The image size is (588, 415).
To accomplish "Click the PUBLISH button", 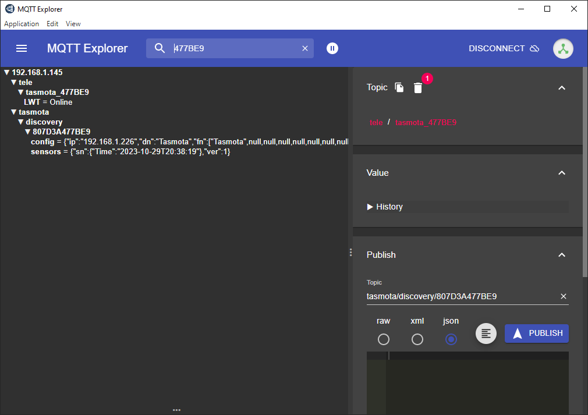I will click(537, 334).
